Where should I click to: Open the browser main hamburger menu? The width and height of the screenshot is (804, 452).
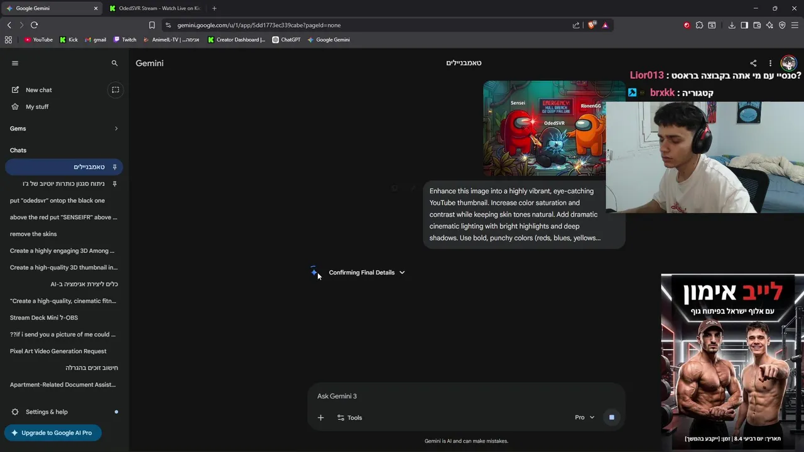(795, 25)
